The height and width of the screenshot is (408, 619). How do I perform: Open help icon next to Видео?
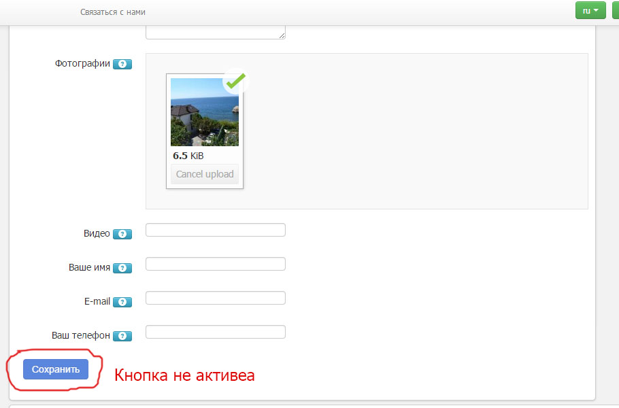[x=122, y=234]
